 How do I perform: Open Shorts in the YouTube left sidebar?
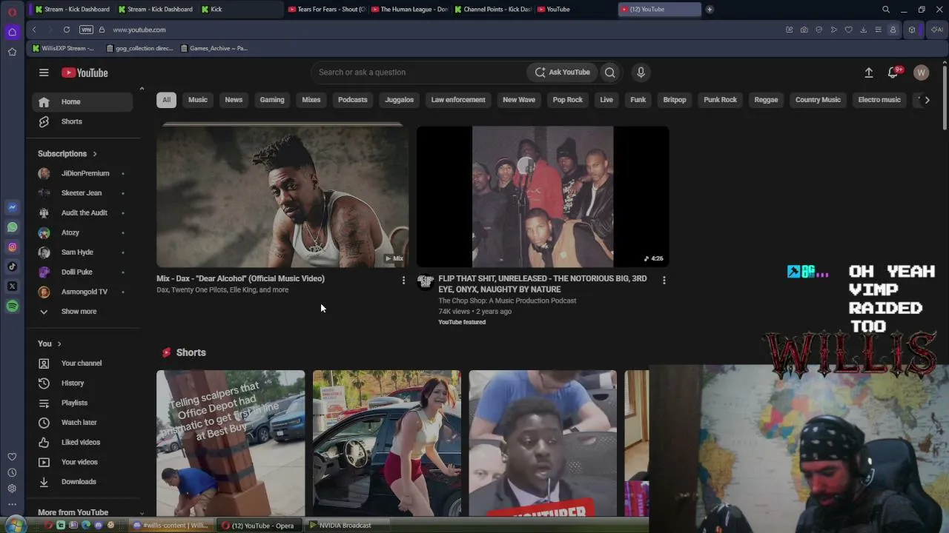[x=82, y=121]
